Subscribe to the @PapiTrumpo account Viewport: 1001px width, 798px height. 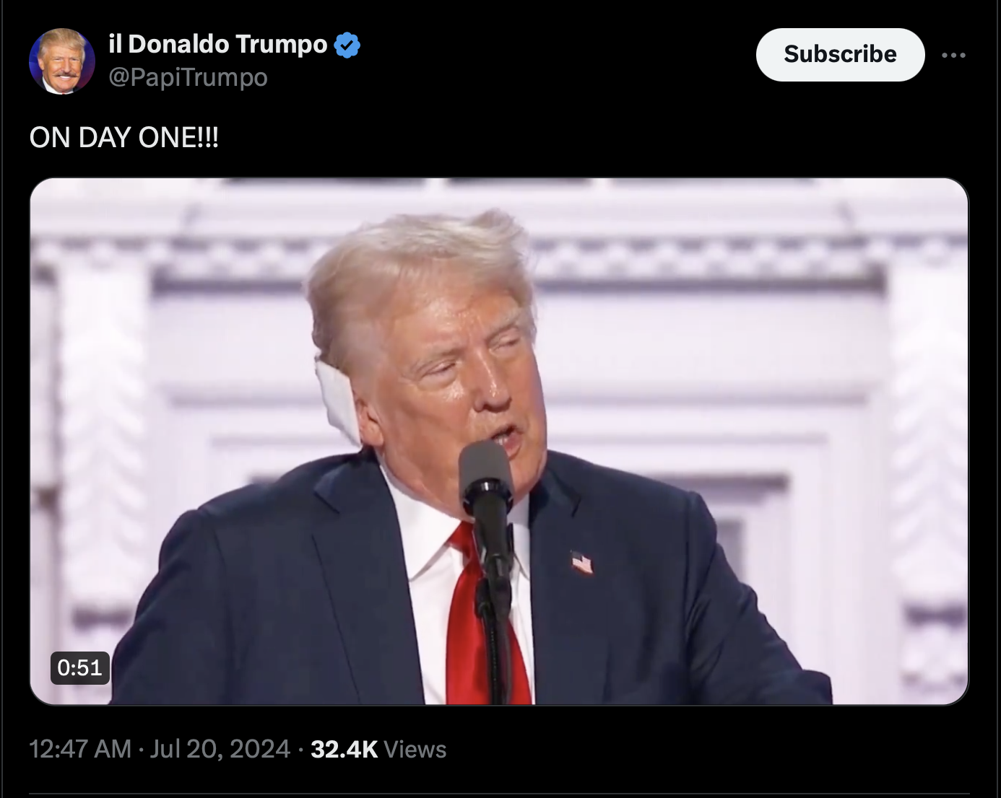click(840, 54)
